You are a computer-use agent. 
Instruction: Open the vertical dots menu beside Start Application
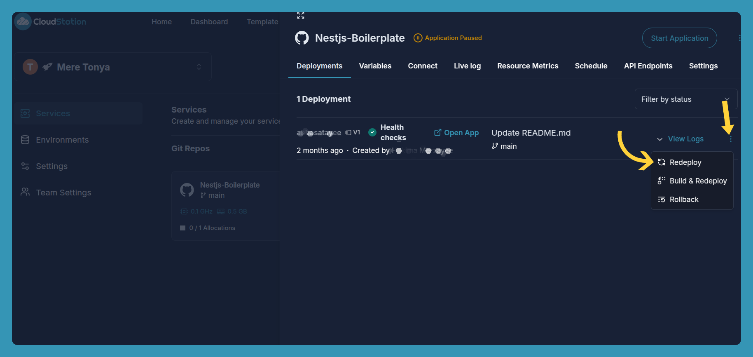tap(739, 38)
